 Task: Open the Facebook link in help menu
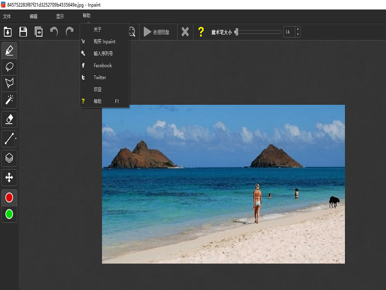103,66
